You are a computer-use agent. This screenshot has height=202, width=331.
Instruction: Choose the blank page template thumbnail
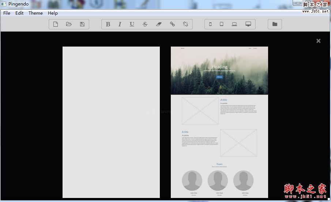click(x=111, y=122)
